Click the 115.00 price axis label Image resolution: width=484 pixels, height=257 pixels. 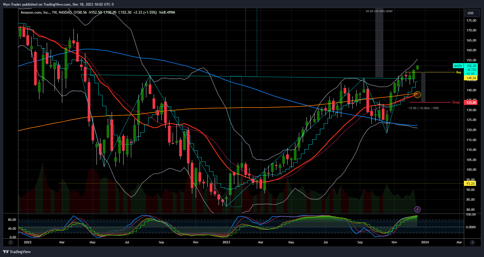click(x=471, y=140)
